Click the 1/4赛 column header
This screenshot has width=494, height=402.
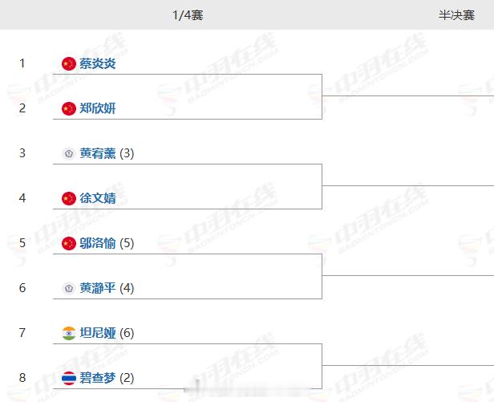(x=188, y=15)
